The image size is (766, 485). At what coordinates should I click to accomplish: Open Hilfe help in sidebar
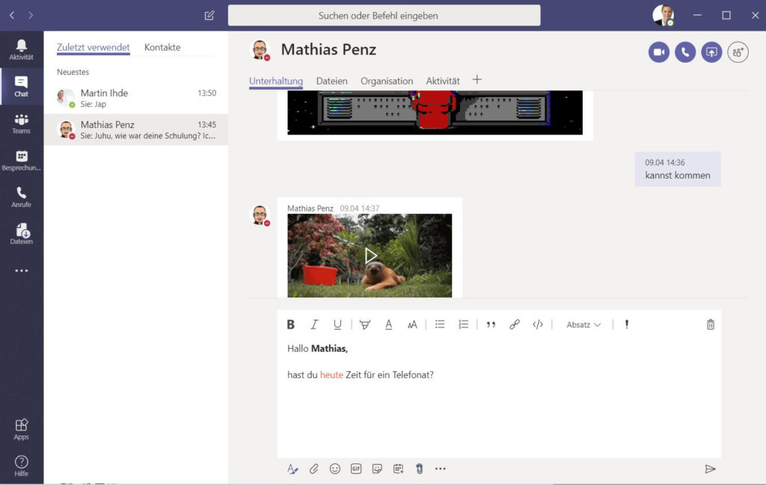pyautogui.click(x=22, y=466)
